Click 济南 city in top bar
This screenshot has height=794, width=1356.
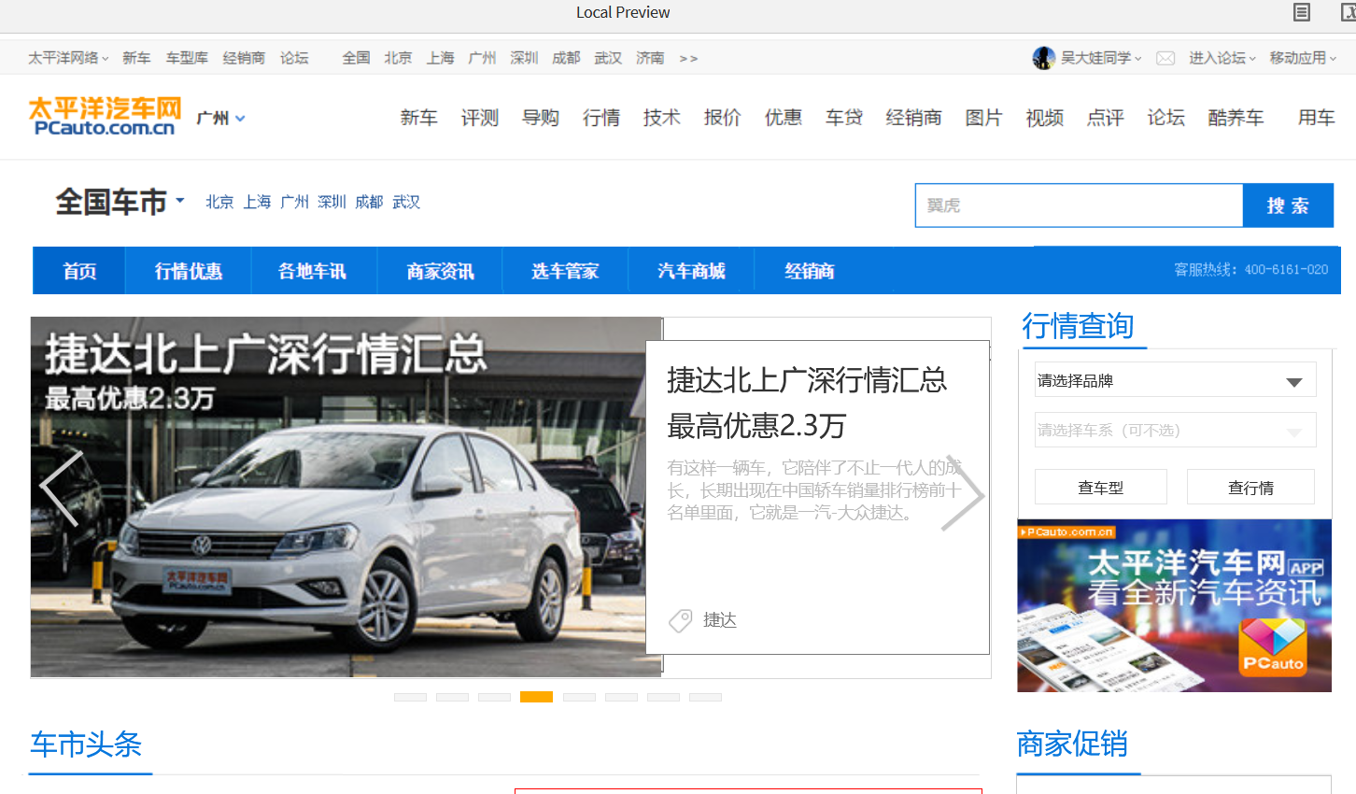point(650,58)
